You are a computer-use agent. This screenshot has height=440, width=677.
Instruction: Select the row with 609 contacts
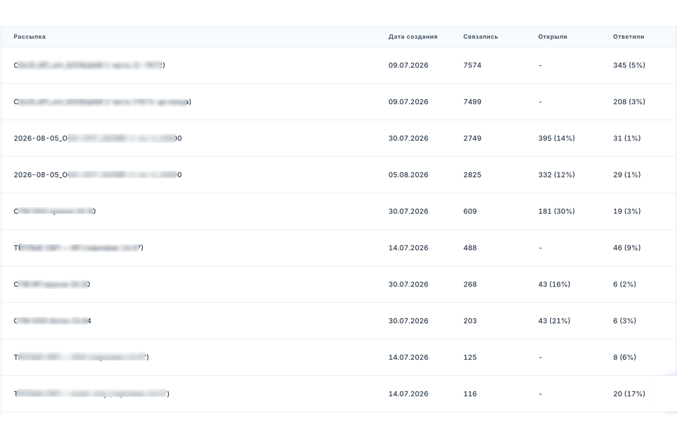tap(338, 211)
